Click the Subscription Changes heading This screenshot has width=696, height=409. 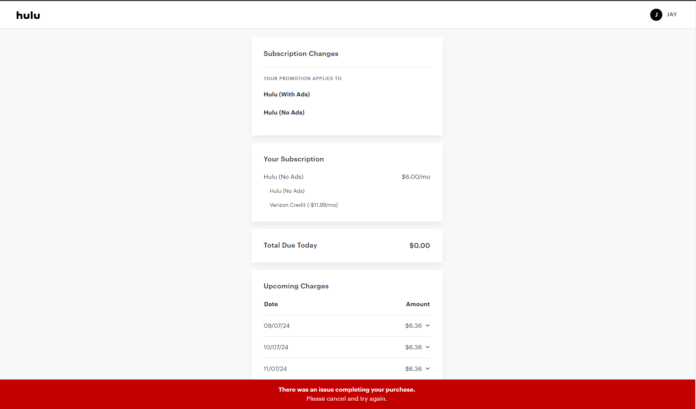pyautogui.click(x=301, y=54)
